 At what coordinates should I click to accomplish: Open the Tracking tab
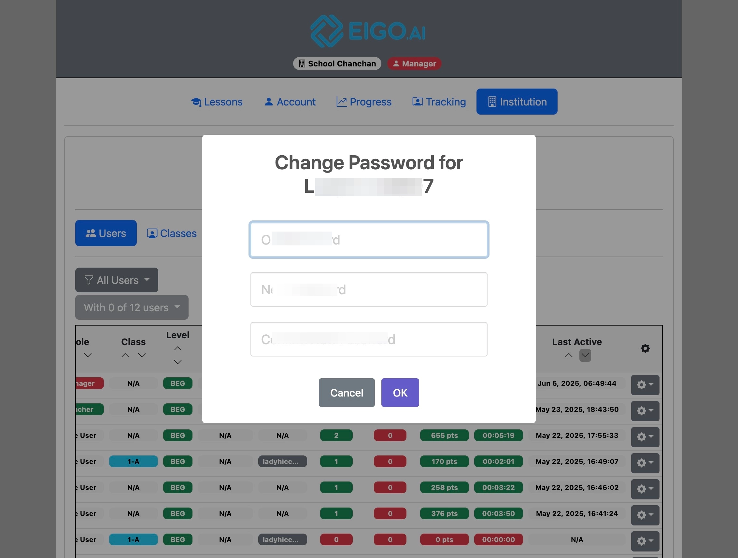click(x=439, y=102)
